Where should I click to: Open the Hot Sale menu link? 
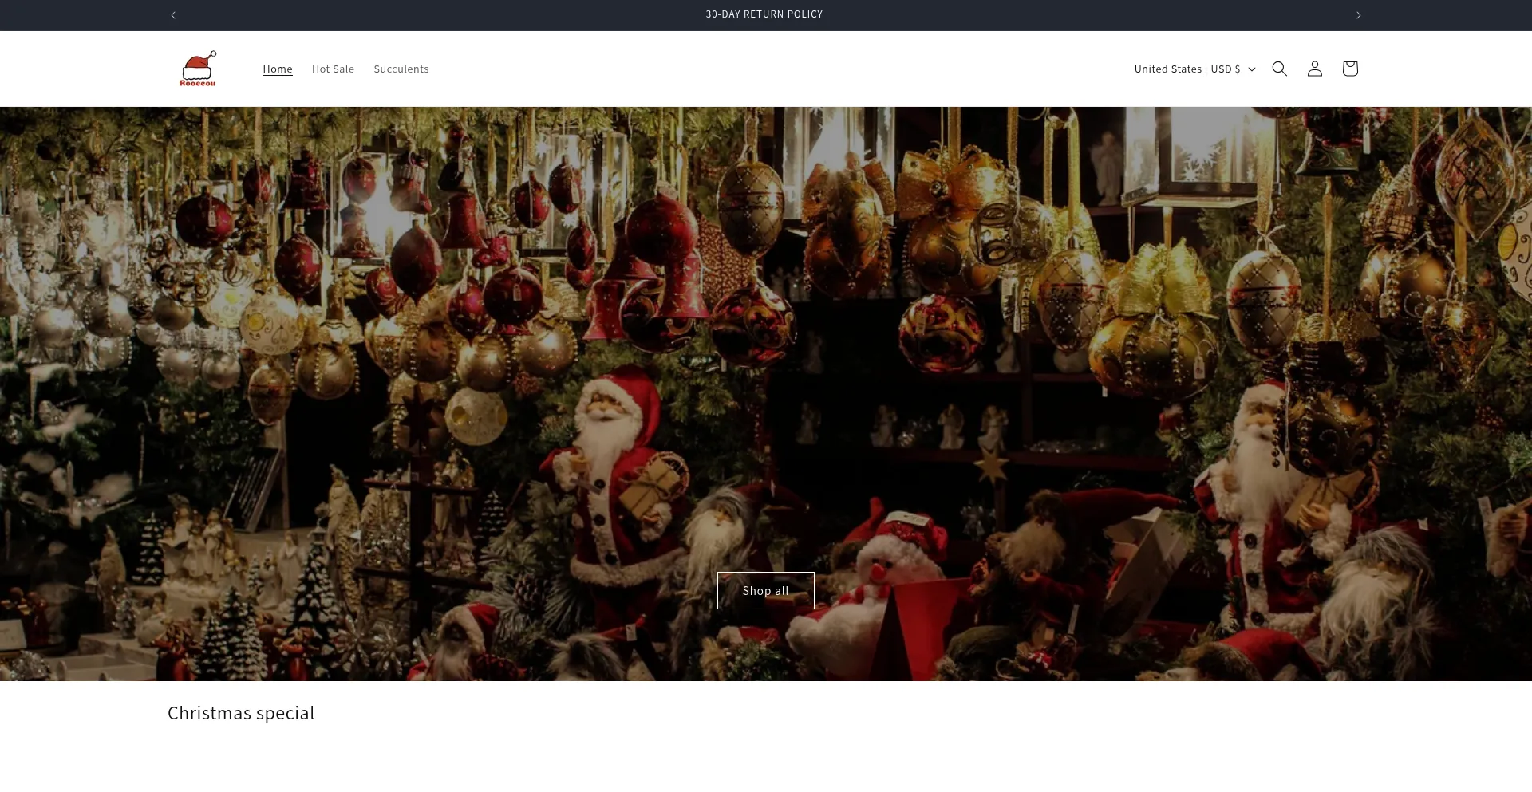pos(333,69)
